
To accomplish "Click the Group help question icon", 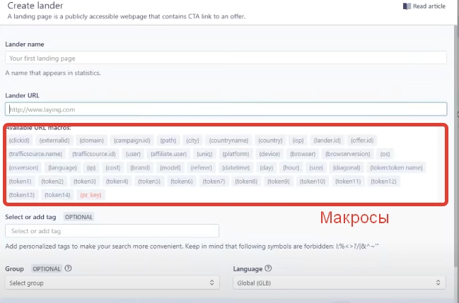I will pyautogui.click(x=68, y=268).
